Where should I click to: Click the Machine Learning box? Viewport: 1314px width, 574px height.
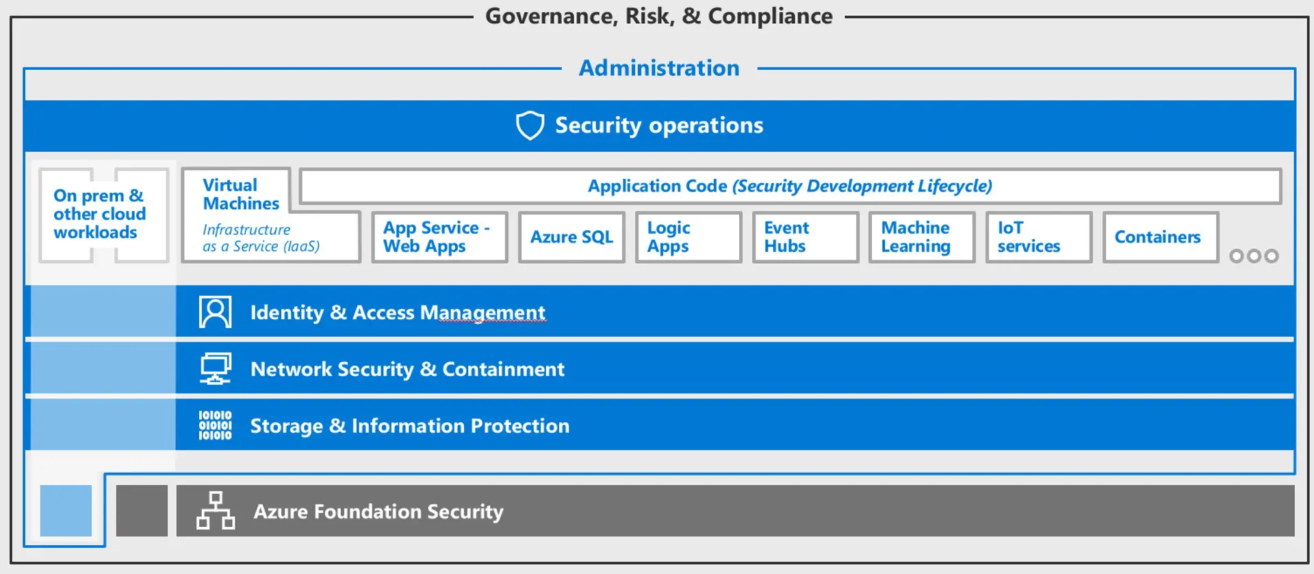coord(922,237)
